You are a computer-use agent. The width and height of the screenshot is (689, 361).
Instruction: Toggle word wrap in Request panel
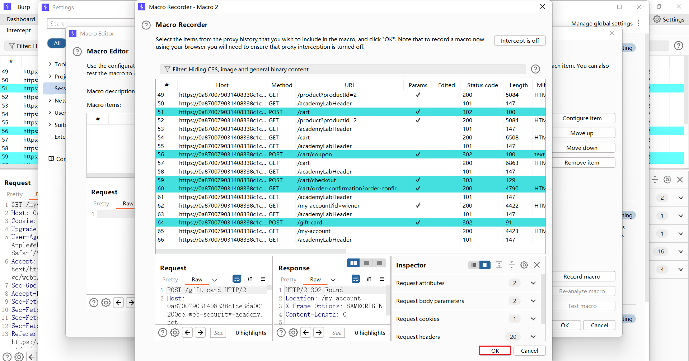[x=237, y=279]
